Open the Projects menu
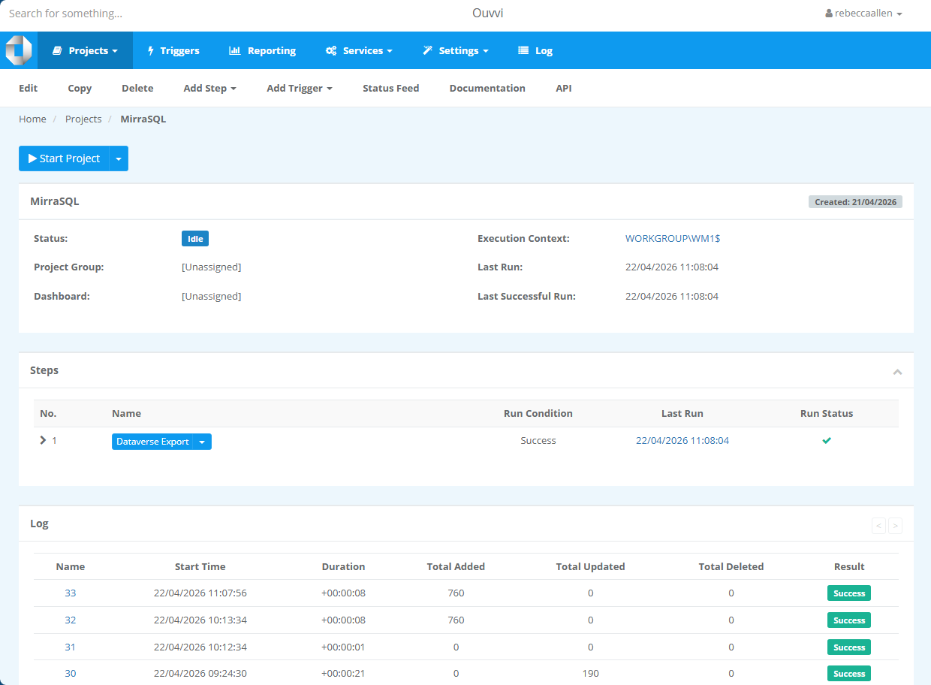Screen dimensions: 931x685 click(85, 50)
